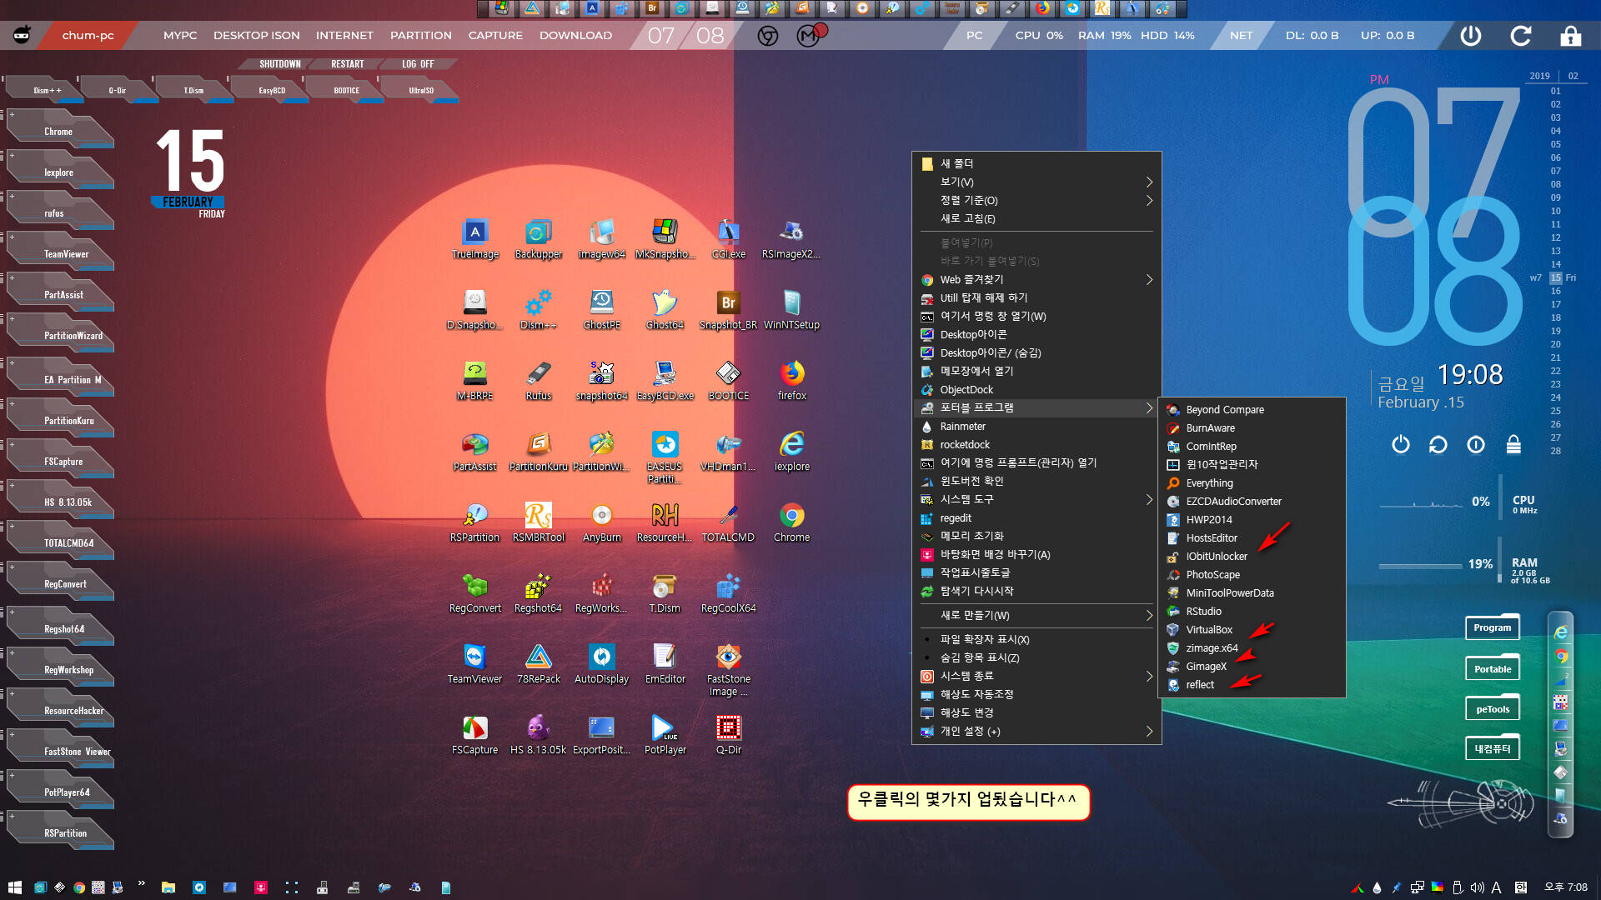Select VirtualBox in portable submenu
Image resolution: width=1601 pixels, height=900 pixels.
(1252, 629)
